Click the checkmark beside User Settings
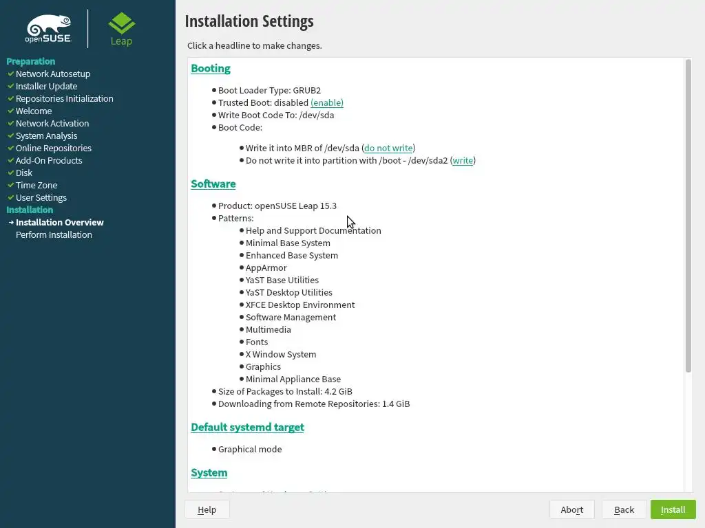Image resolution: width=705 pixels, height=528 pixels. [11, 197]
